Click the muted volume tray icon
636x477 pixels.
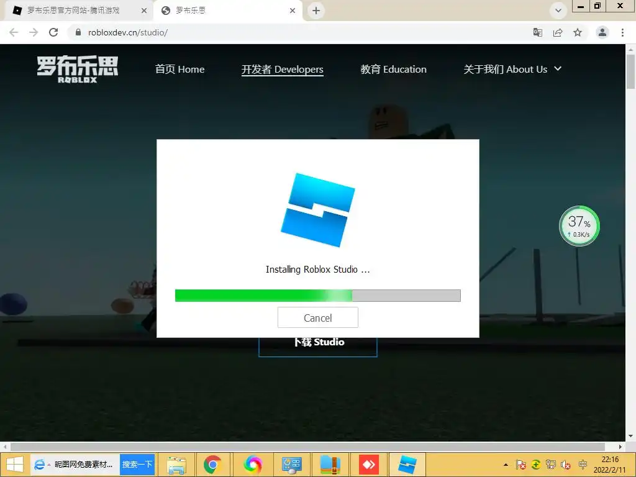(x=565, y=465)
